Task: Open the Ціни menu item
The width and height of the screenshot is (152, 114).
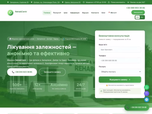Action: pyautogui.click(x=66, y=13)
